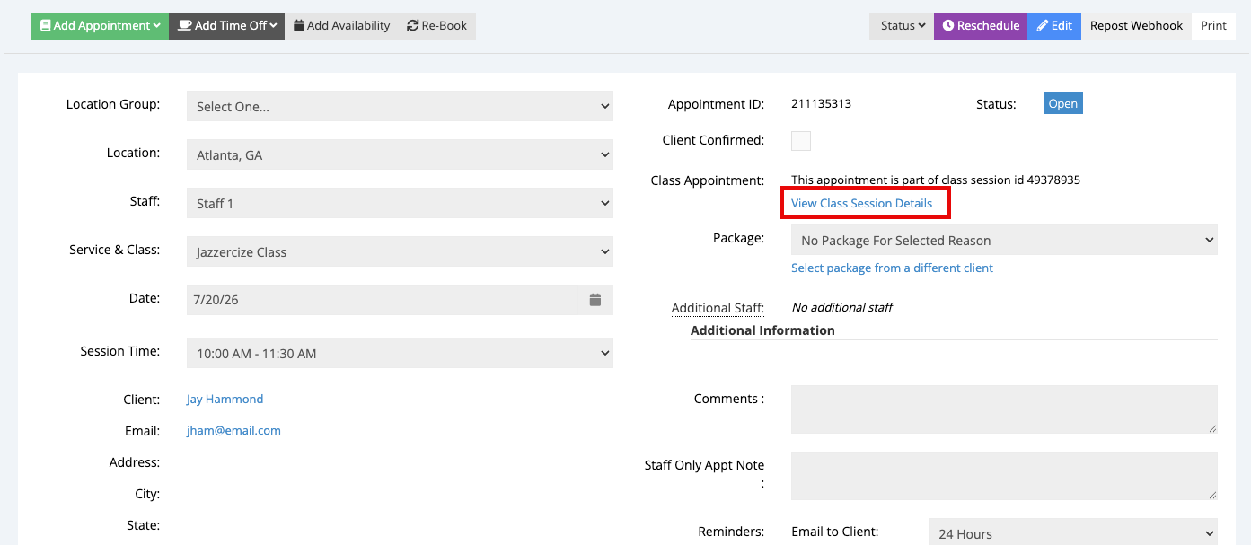
Task: Open the Staff dropdown showing Staff 1
Action: tap(400, 203)
